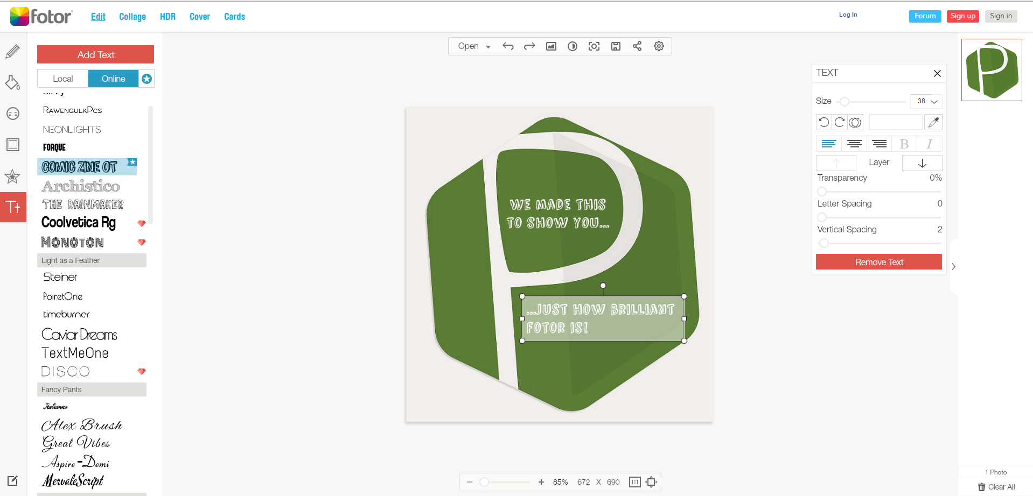Rotate text clockwise

(x=840, y=123)
